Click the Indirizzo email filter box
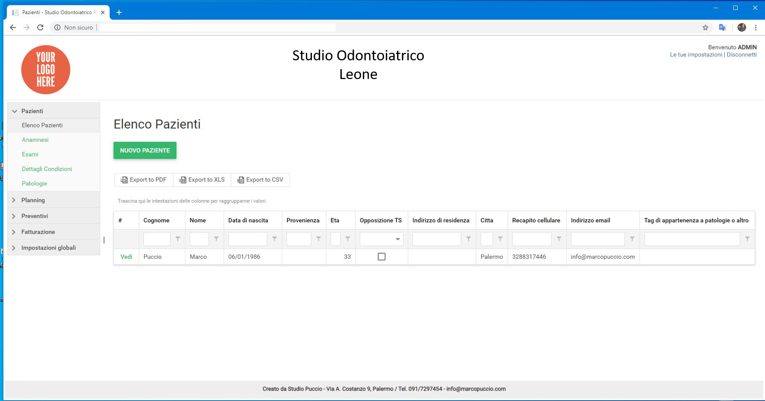This screenshot has height=401, width=765. (x=598, y=239)
